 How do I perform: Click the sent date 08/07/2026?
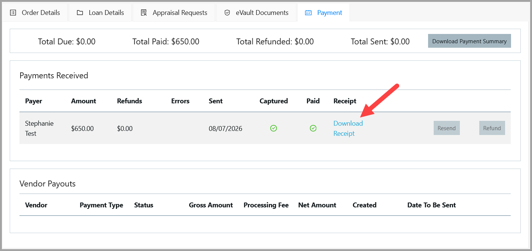[x=225, y=129]
